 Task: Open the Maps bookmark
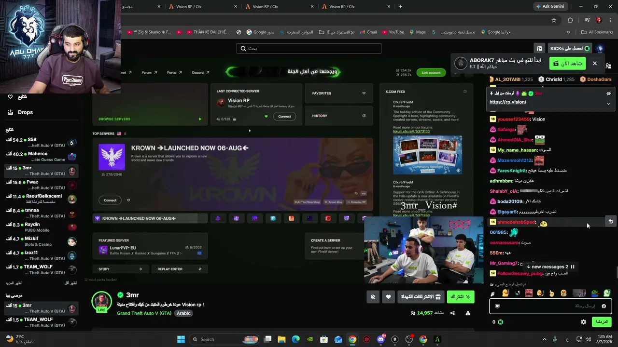tap(418, 32)
